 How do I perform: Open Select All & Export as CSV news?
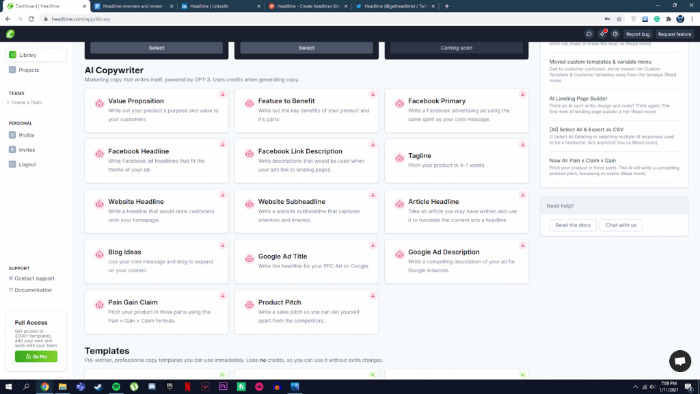pos(615,136)
